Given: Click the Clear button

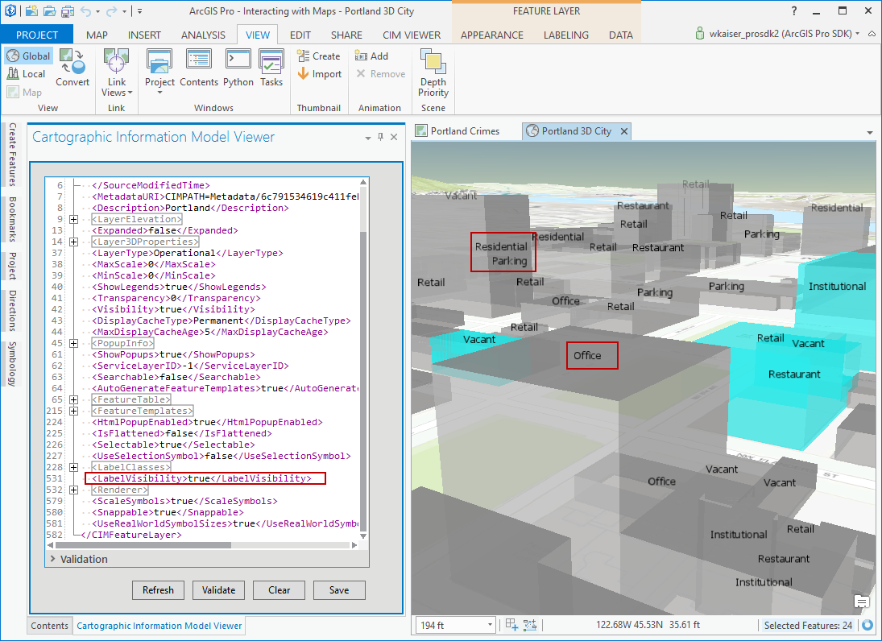Looking at the screenshot, I should [x=279, y=589].
